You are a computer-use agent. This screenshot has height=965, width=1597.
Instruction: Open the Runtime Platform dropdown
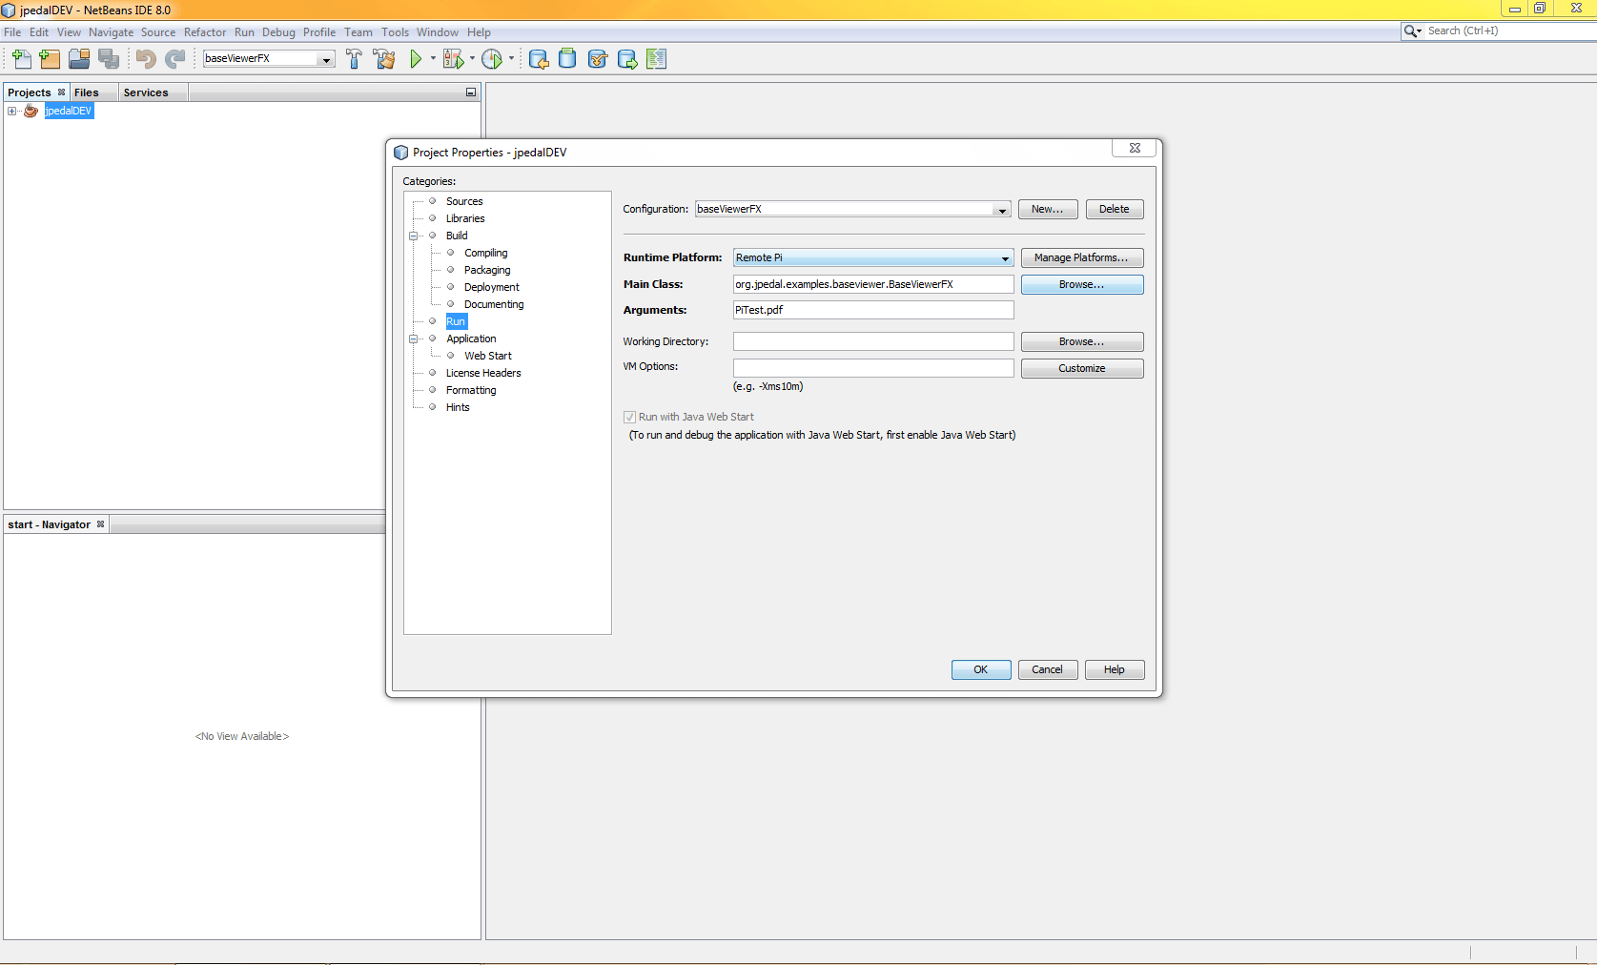pyautogui.click(x=1004, y=258)
